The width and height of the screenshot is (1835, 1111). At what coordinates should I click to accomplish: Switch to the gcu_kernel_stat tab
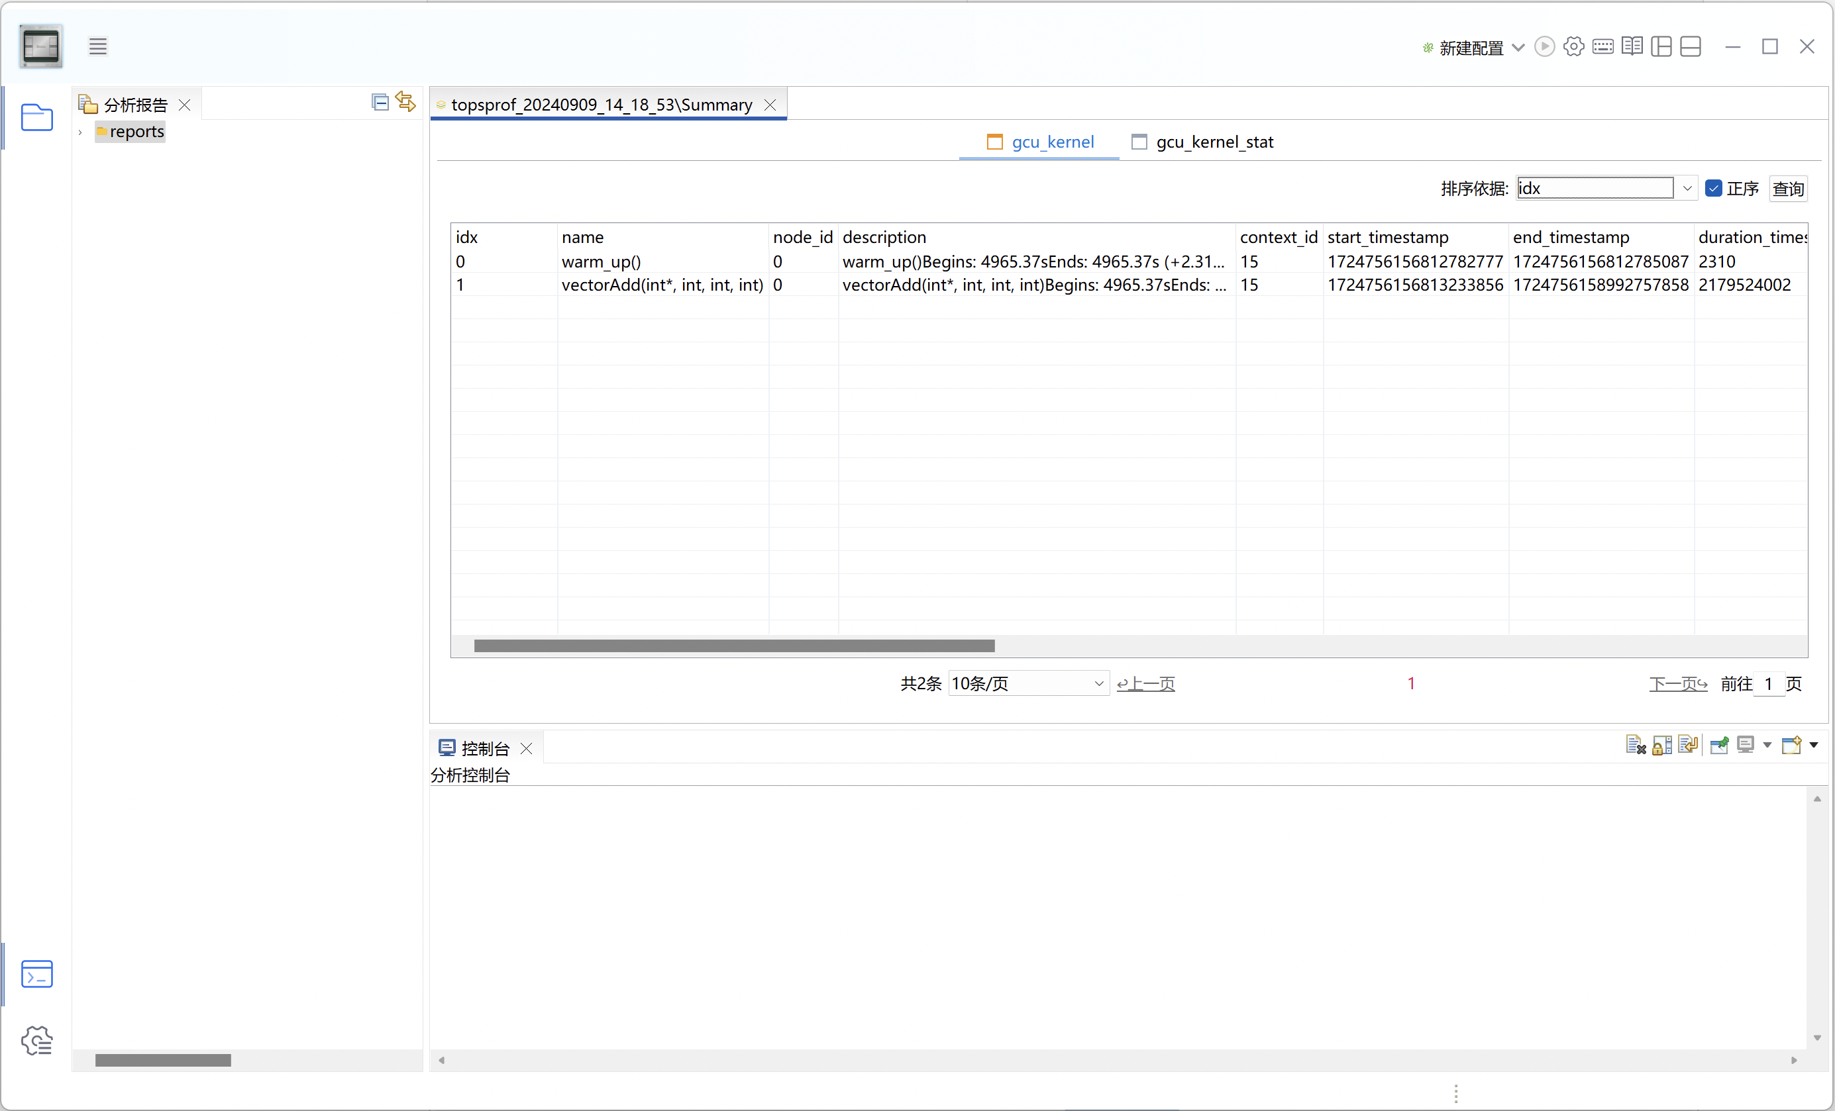click(1202, 142)
